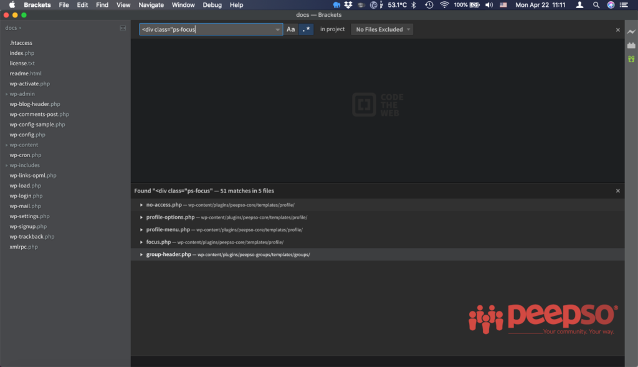Screen dimensions: 638x367
Task: Open Spotlight search in menu bar
Action: [x=596, y=5]
